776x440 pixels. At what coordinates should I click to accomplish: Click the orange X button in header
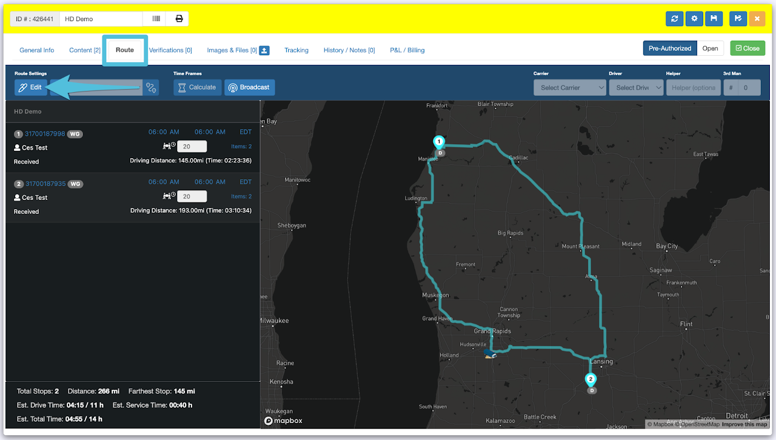[x=757, y=19]
